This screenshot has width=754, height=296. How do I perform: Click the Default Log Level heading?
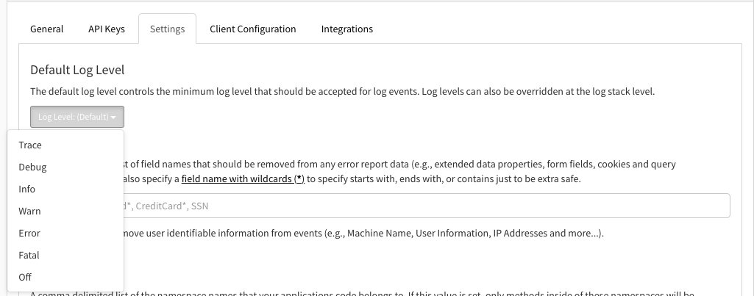point(77,70)
